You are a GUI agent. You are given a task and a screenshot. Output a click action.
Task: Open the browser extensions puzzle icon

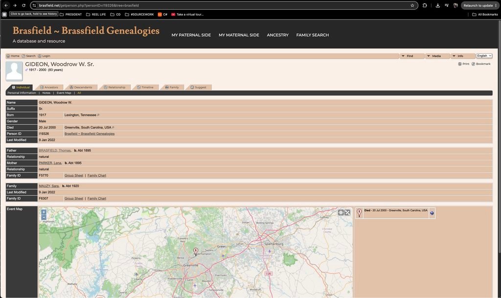(x=425, y=5)
